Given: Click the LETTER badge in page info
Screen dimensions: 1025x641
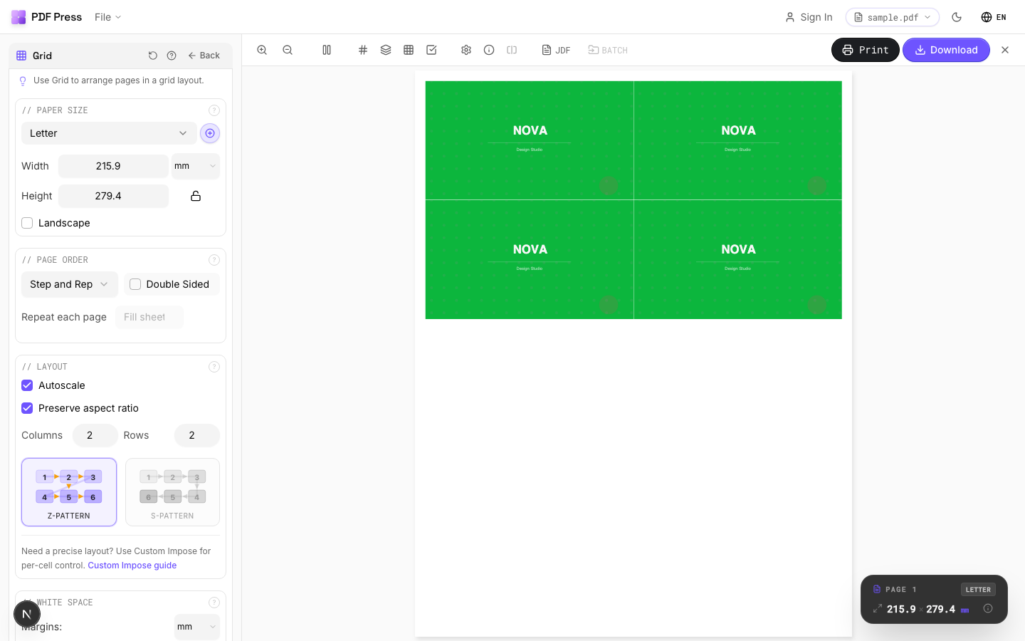Looking at the screenshot, I should click(978, 590).
